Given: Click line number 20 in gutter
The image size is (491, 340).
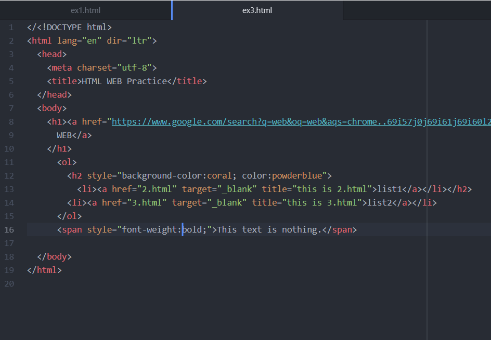Looking at the screenshot, I should (x=9, y=284).
